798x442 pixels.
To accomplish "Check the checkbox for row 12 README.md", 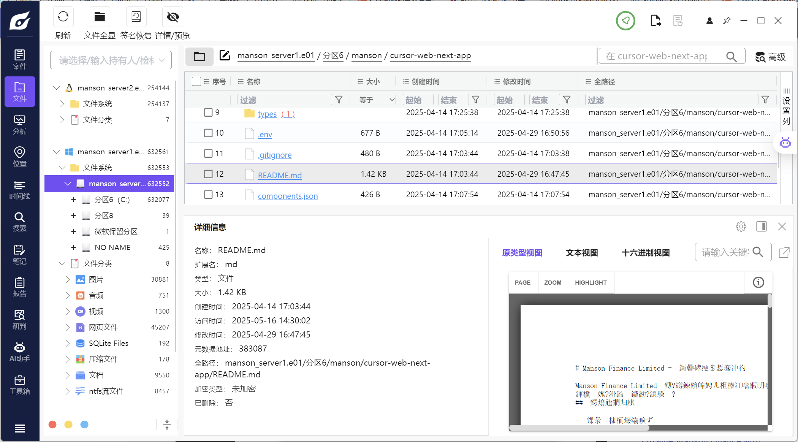I will tap(208, 174).
